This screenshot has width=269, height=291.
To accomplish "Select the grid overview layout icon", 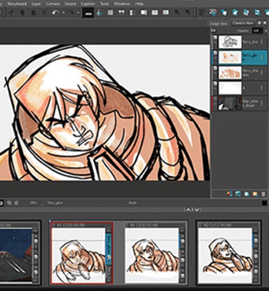I will pos(110,13).
